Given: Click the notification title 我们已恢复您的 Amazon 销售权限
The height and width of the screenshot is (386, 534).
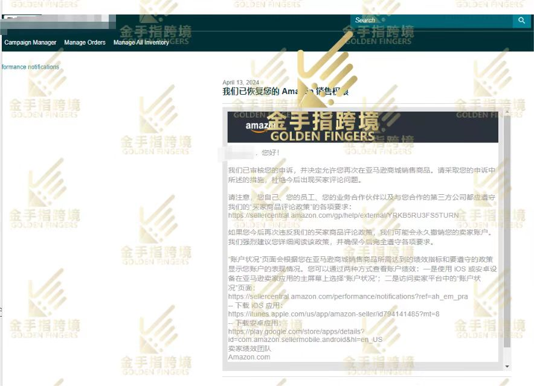Looking at the screenshot, I should [285, 92].
